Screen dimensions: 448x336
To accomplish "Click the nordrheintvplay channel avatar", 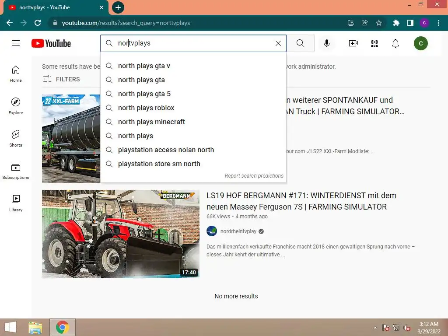I will coord(212,231).
